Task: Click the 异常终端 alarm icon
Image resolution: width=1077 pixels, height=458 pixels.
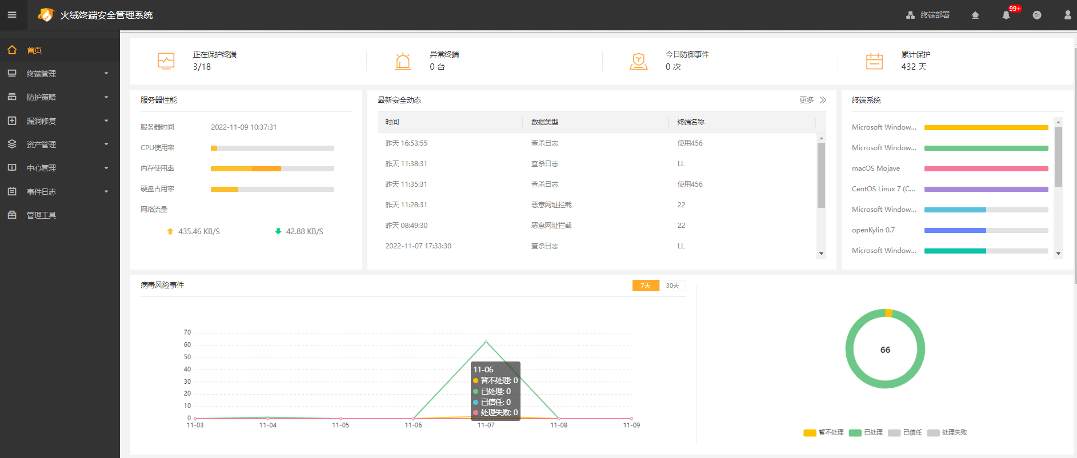Action: click(x=403, y=61)
